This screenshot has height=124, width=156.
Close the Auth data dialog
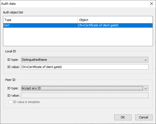(152, 4)
